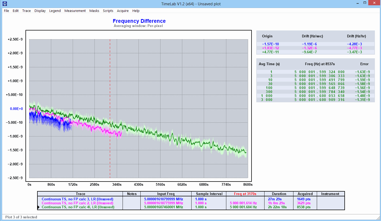This screenshot has width=381, height=221.
Task: Click the Sample Interval column header
Action: point(209,194)
